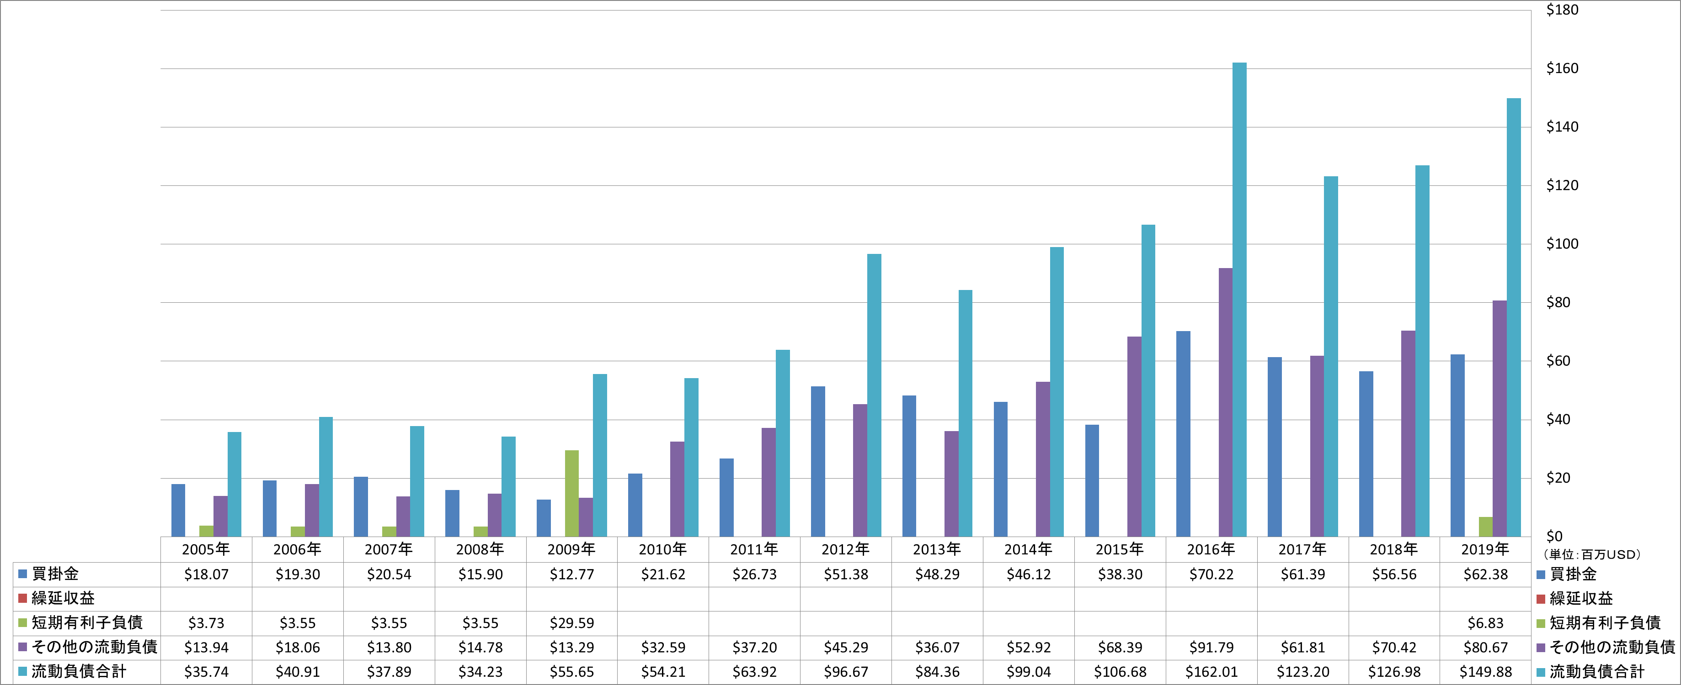
Task: Select the 2012 teal total bar
Action: (x=874, y=395)
